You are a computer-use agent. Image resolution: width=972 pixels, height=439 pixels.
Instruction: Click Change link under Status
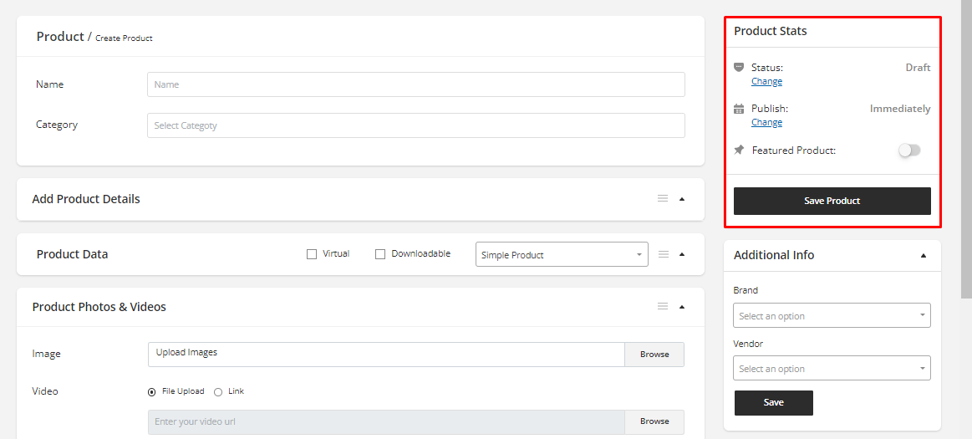click(766, 82)
